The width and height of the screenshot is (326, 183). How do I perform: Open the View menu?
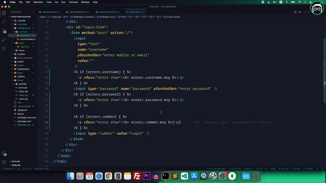point(49,2)
